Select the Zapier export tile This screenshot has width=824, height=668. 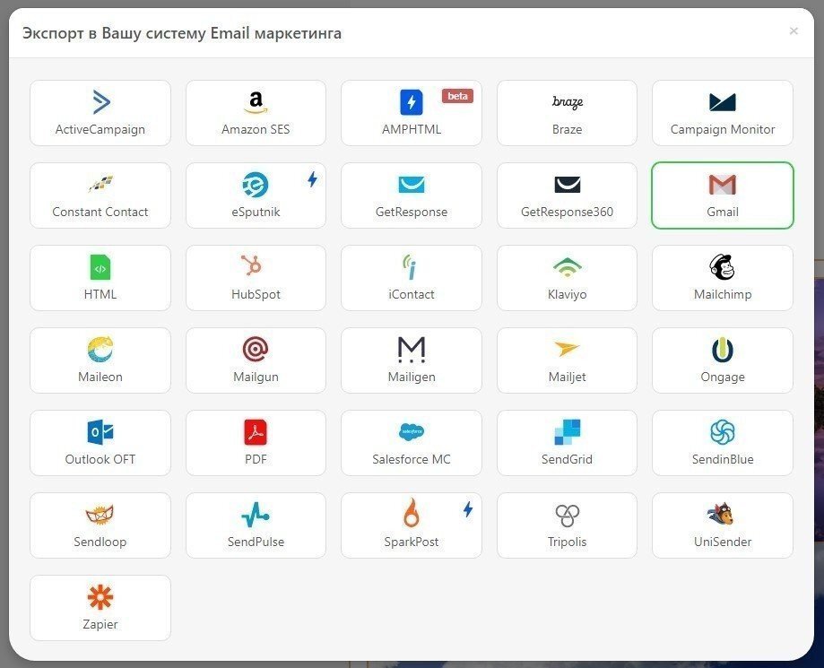pyautogui.click(x=100, y=608)
